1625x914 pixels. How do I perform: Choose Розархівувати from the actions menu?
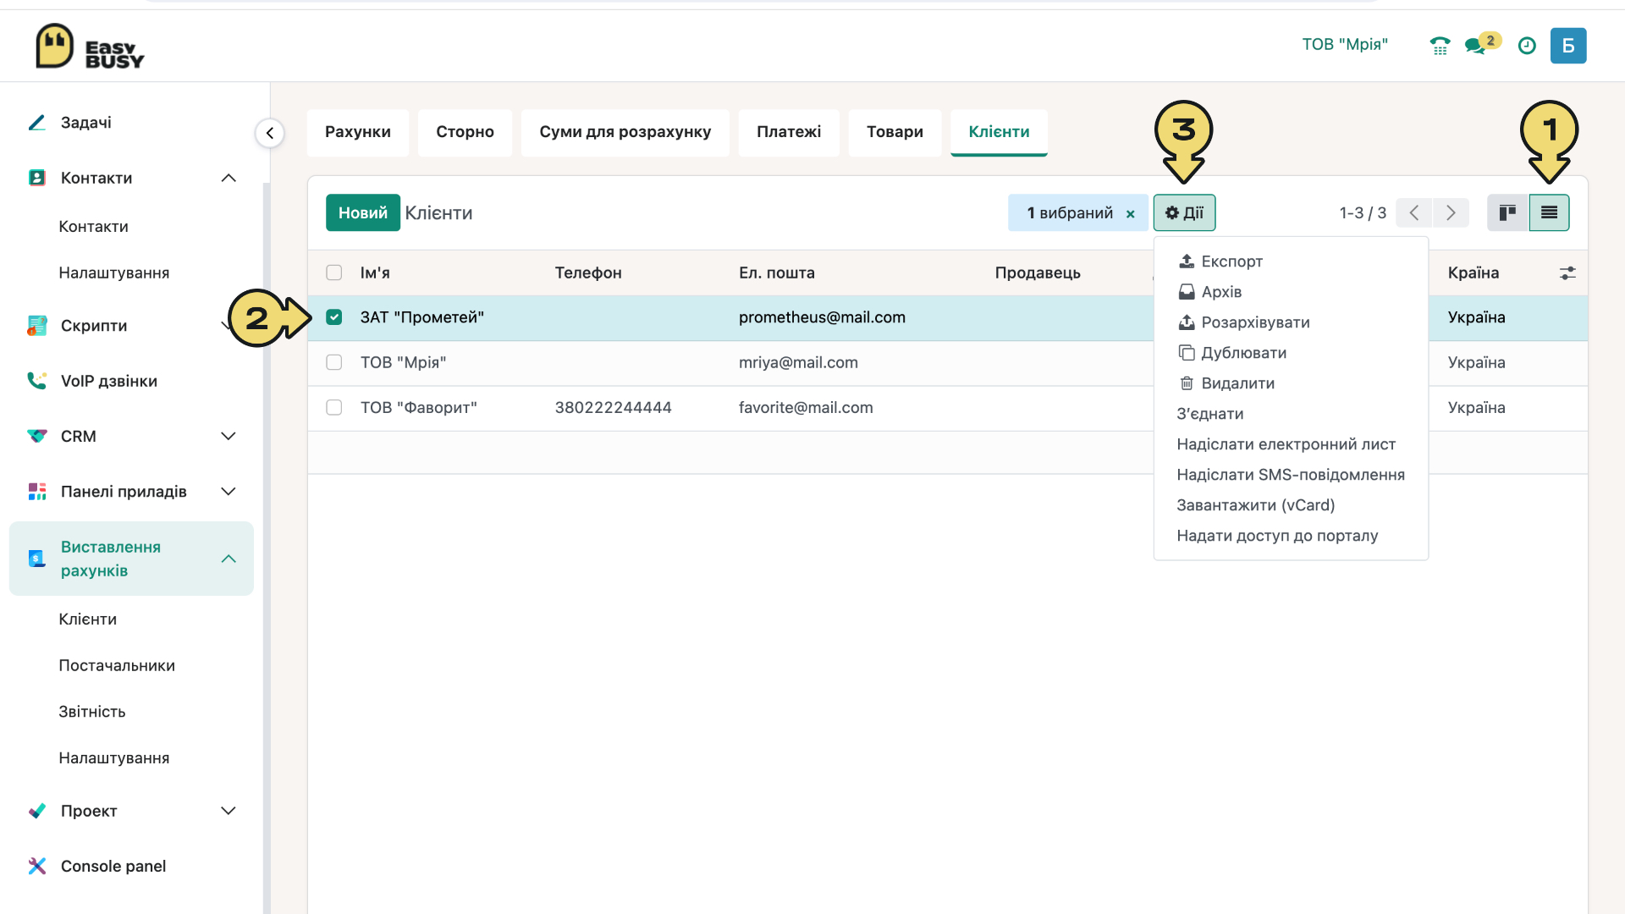click(1291, 322)
